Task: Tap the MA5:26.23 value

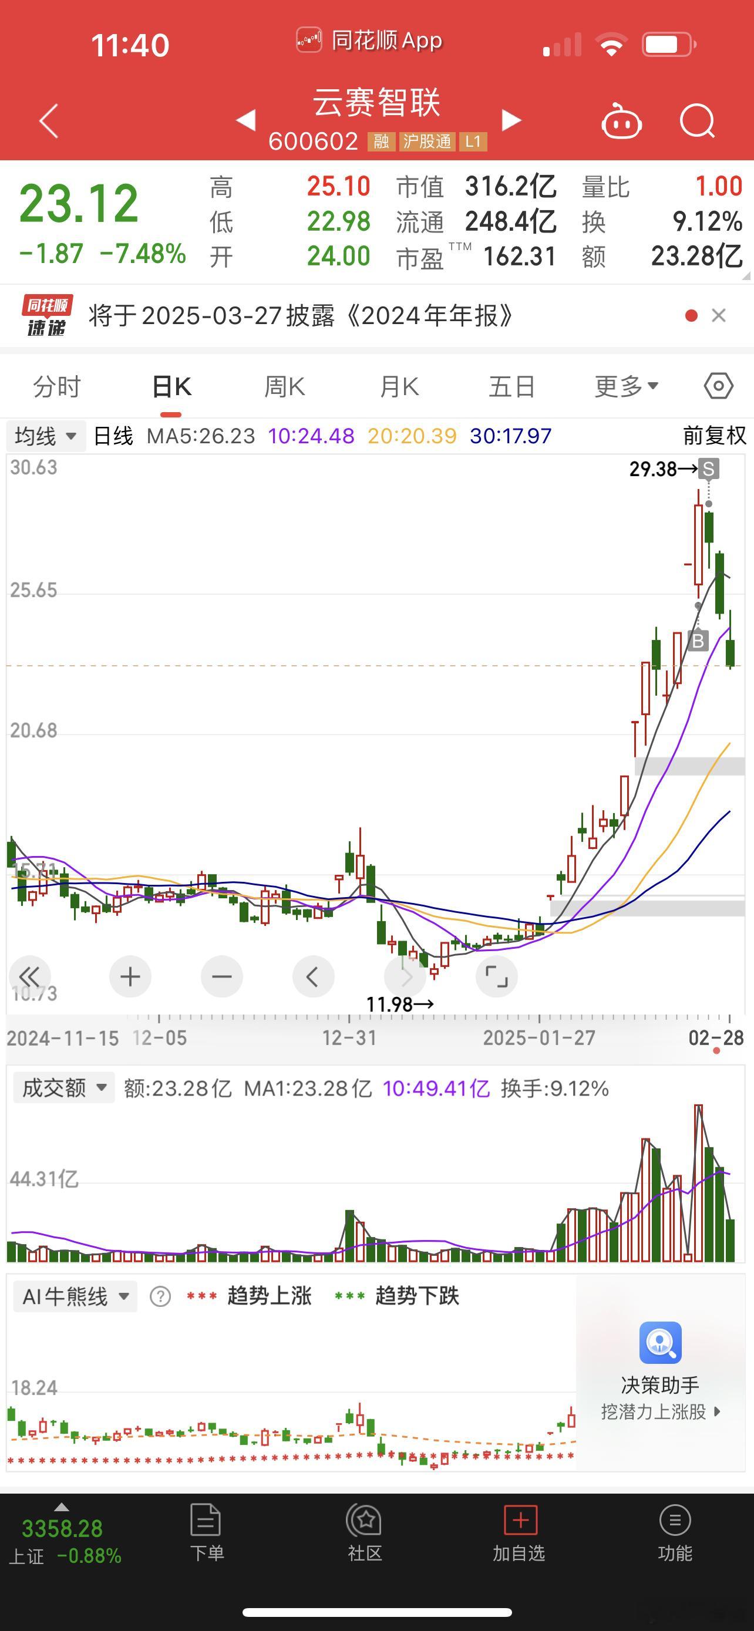Action: [201, 436]
